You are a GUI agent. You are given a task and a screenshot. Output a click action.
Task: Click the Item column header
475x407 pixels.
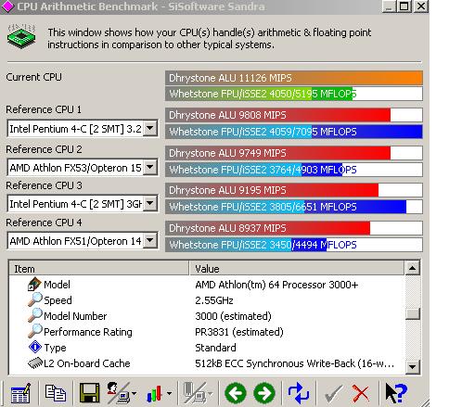[x=98, y=268]
